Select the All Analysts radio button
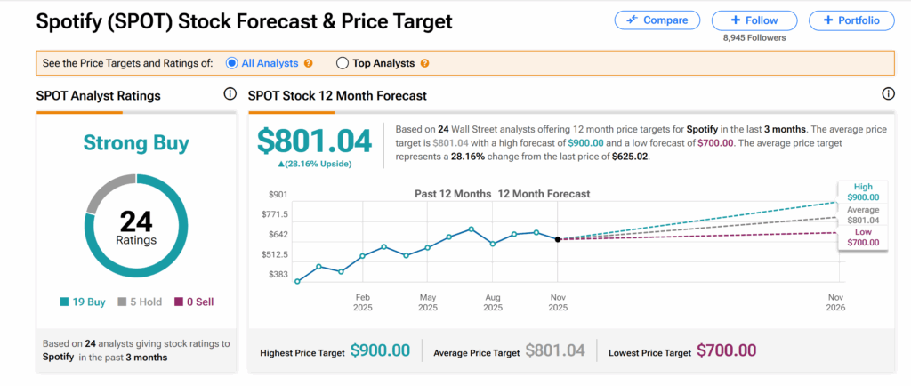911x386 pixels. (x=232, y=63)
